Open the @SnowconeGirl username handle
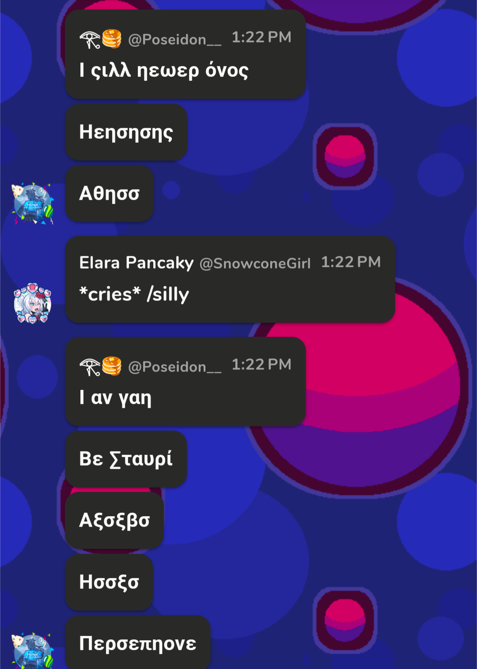Viewport: 477px width, 669px height. [255, 263]
